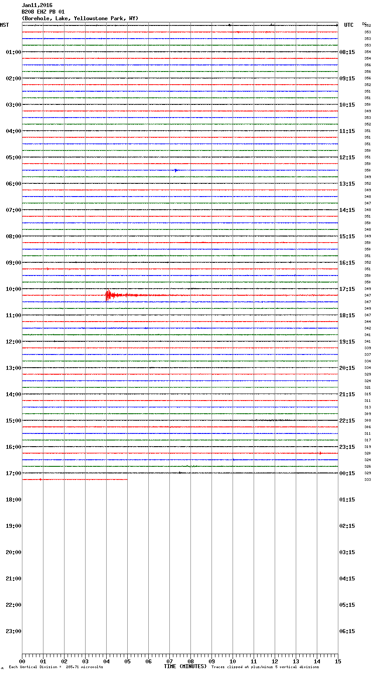The height and width of the screenshot is (673, 373).
Task: Click the Each Vertical Division microvolts note
Action: (56, 667)
